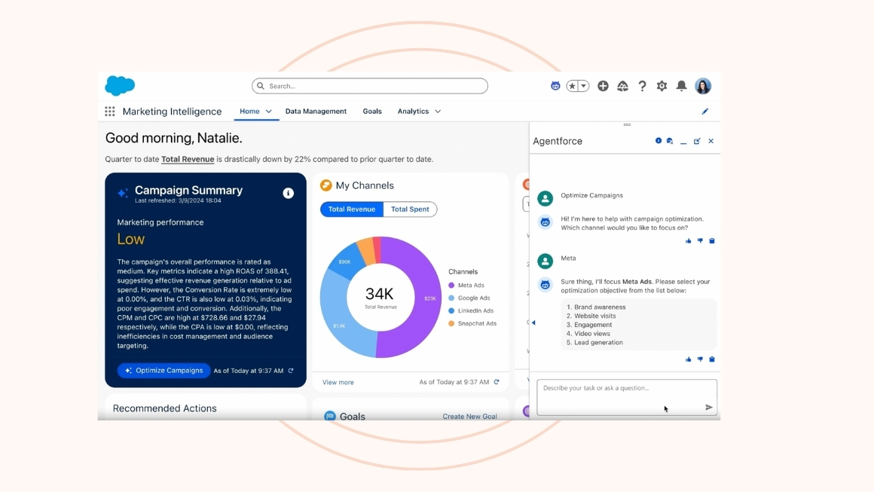Screen dimensions: 874x492
Task: Open the notifications bell
Action: point(681,86)
